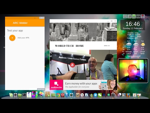150x113 pixels.
Task: Open the disc burner CD icon in the dock
Action: coord(82,95)
